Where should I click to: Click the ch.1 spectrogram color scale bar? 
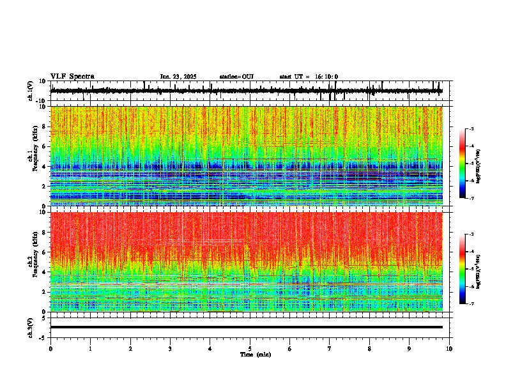[x=463, y=164]
